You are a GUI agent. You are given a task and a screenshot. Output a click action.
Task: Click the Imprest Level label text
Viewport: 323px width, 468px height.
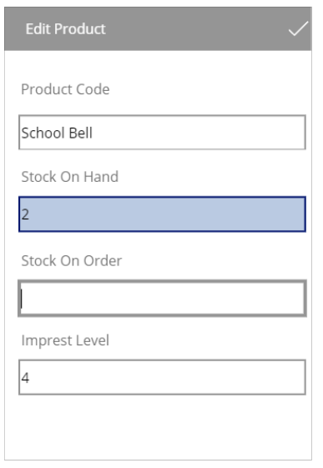[65, 340]
